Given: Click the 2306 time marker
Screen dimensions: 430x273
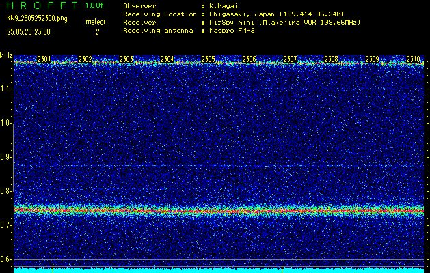Looking at the screenshot, I should (249, 59).
